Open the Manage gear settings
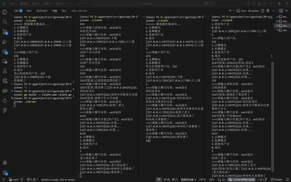Screen dimensions: 291x182 tap(5, 173)
